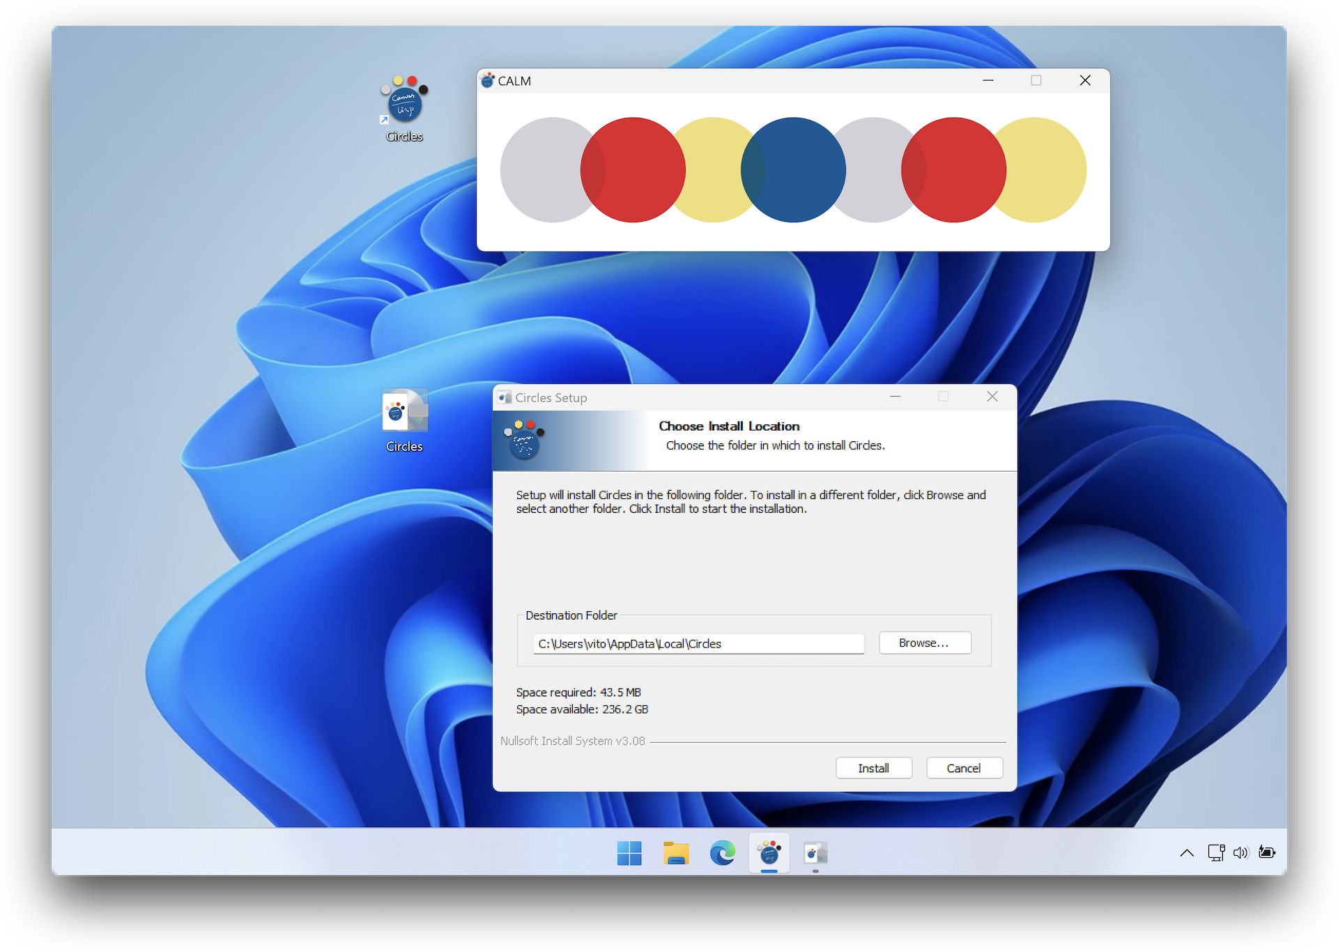Switch to CALM app on taskbar
The width and height of the screenshot is (1338, 952).
769,853
